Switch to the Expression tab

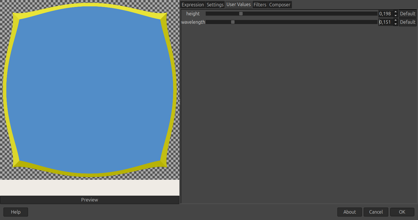[193, 5]
